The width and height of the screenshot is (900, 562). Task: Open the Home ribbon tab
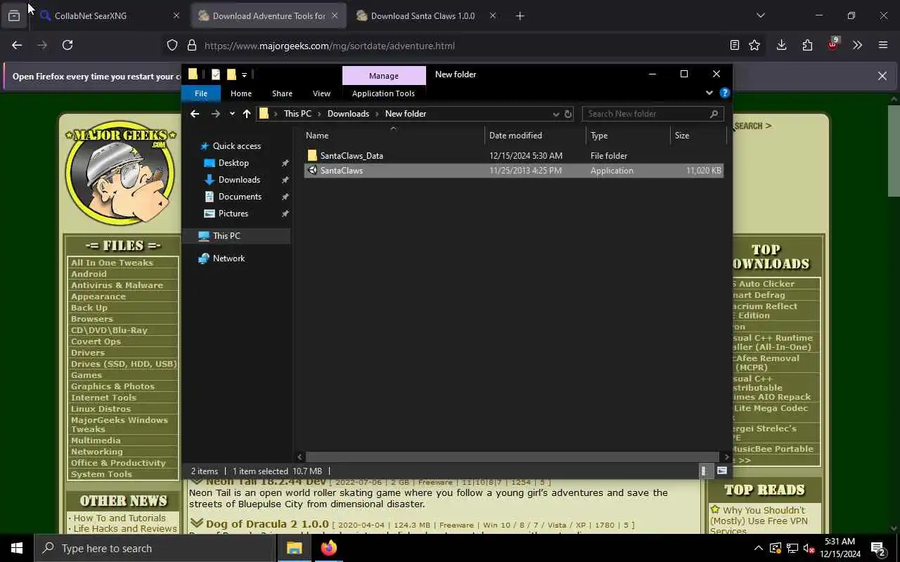tap(241, 93)
